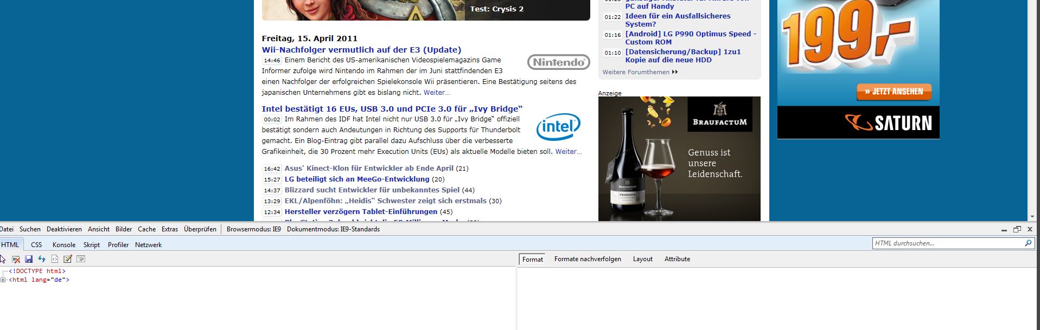1040x330 pixels.
Task: Select the Attribute pane tab
Action: point(677,259)
